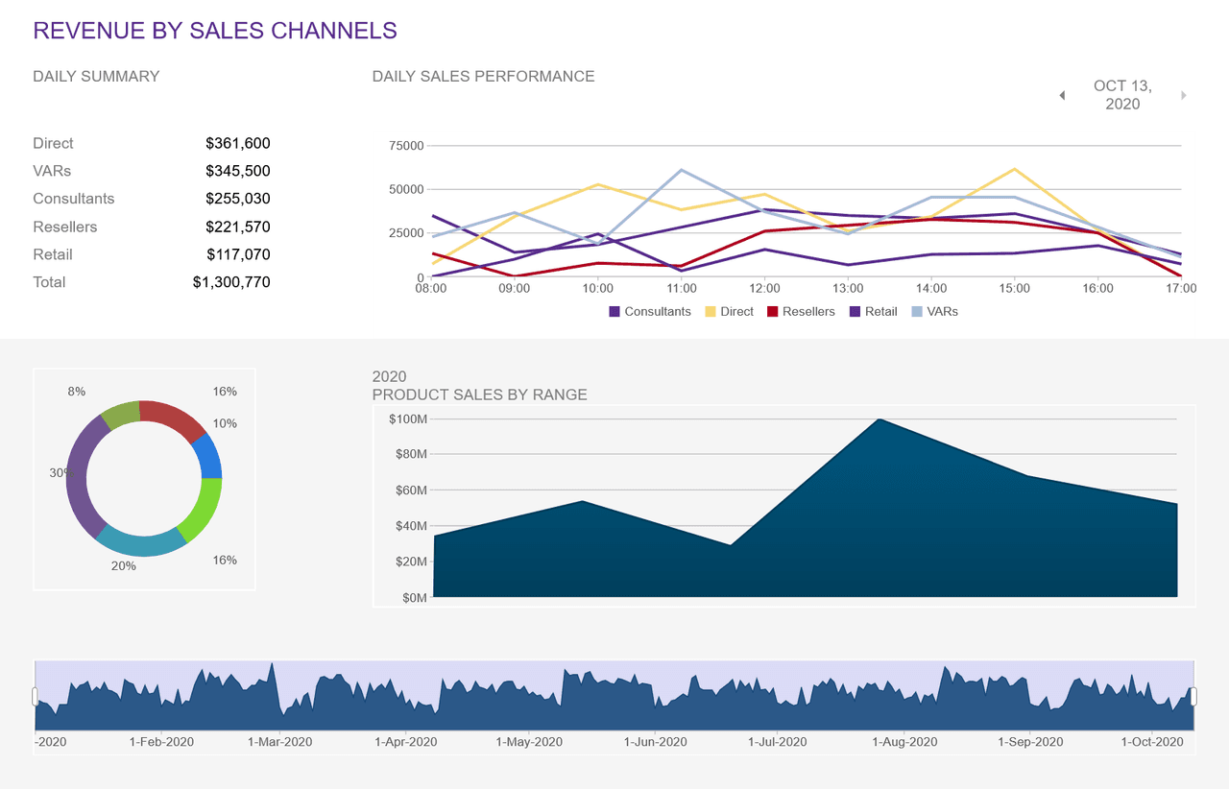
Task: Click the 75000 y-axis label
Action: click(x=405, y=146)
